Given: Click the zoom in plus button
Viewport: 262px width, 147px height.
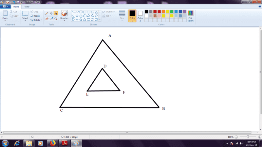Looking at the screenshot, I should pos(258,137).
